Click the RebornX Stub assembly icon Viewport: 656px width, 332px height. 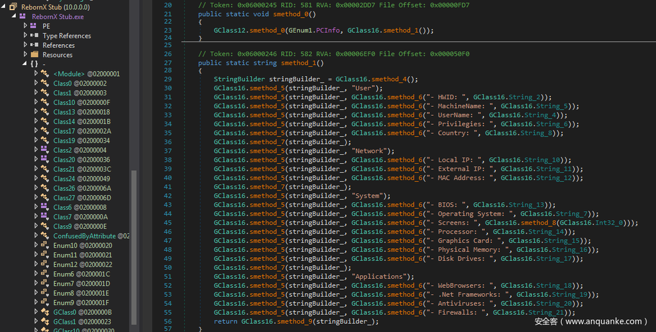pos(13,6)
